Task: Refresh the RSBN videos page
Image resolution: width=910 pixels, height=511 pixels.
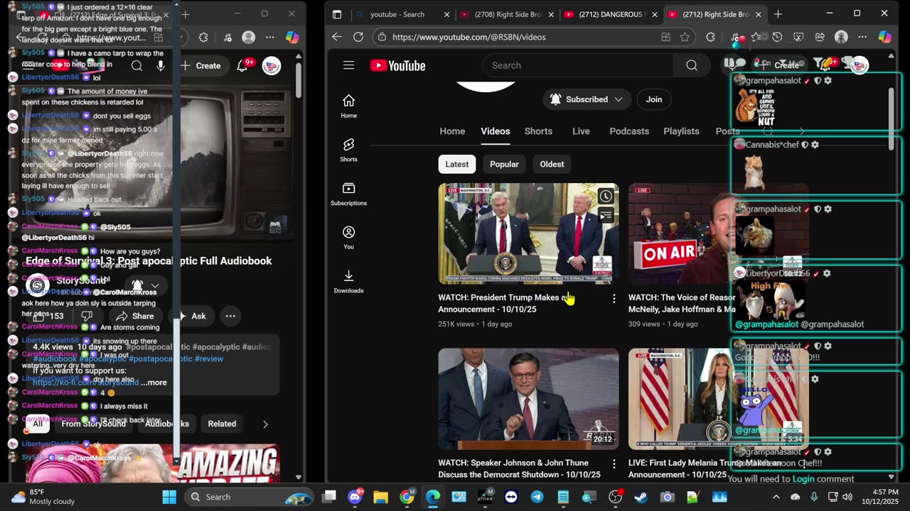Action: (358, 37)
